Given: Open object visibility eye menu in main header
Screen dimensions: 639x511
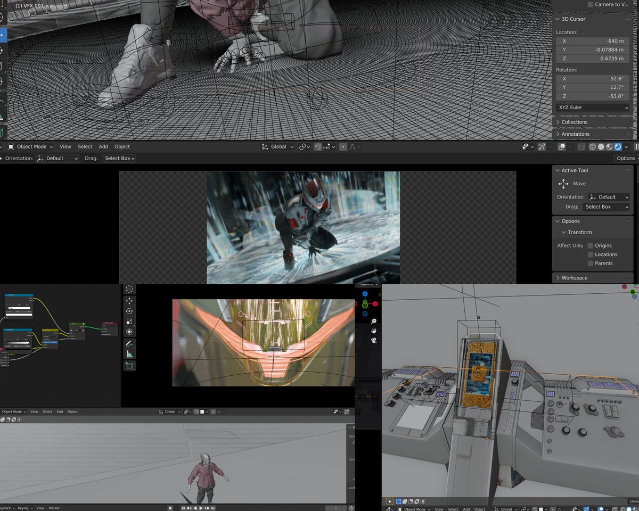Looking at the screenshot, I should pyautogui.click(x=527, y=146).
